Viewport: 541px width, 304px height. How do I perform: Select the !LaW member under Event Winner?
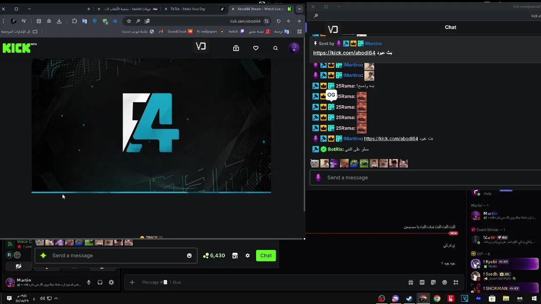tap(504, 239)
